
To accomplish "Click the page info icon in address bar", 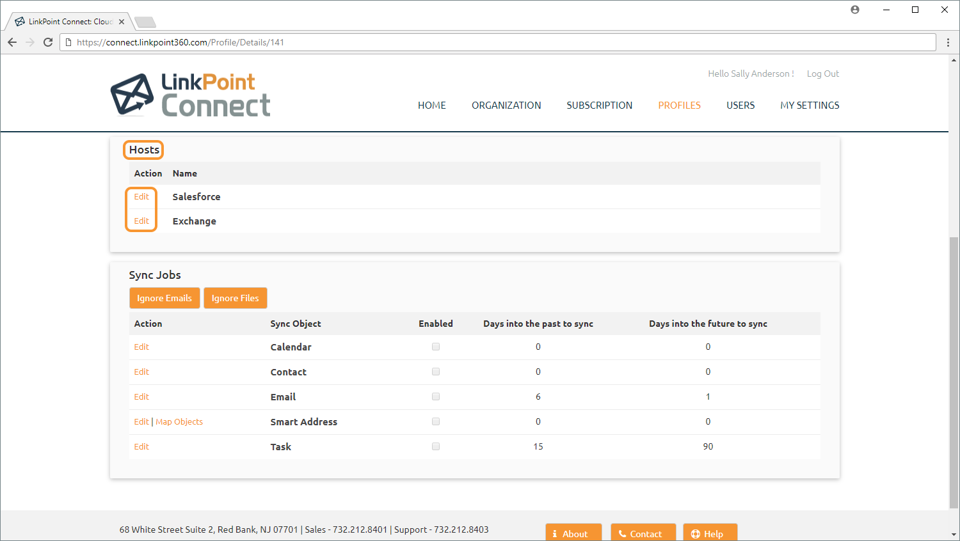I will tap(68, 42).
